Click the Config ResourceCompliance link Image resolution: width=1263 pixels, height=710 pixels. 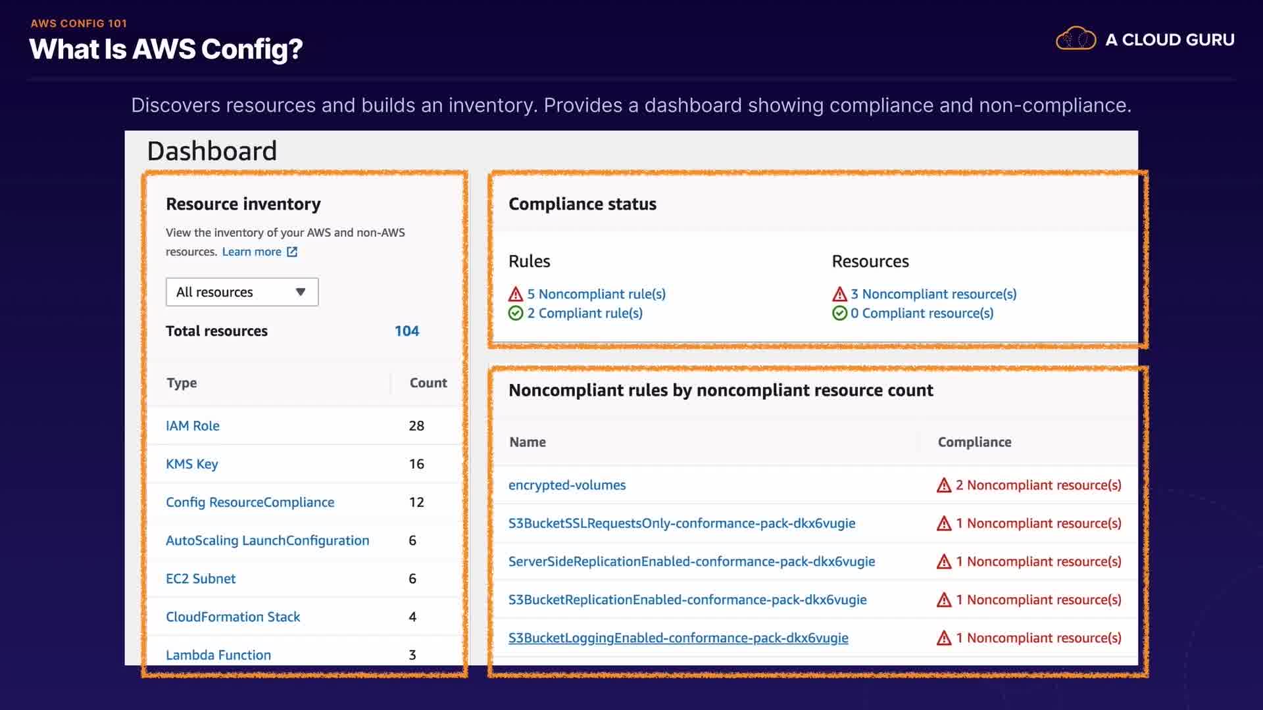click(x=250, y=502)
